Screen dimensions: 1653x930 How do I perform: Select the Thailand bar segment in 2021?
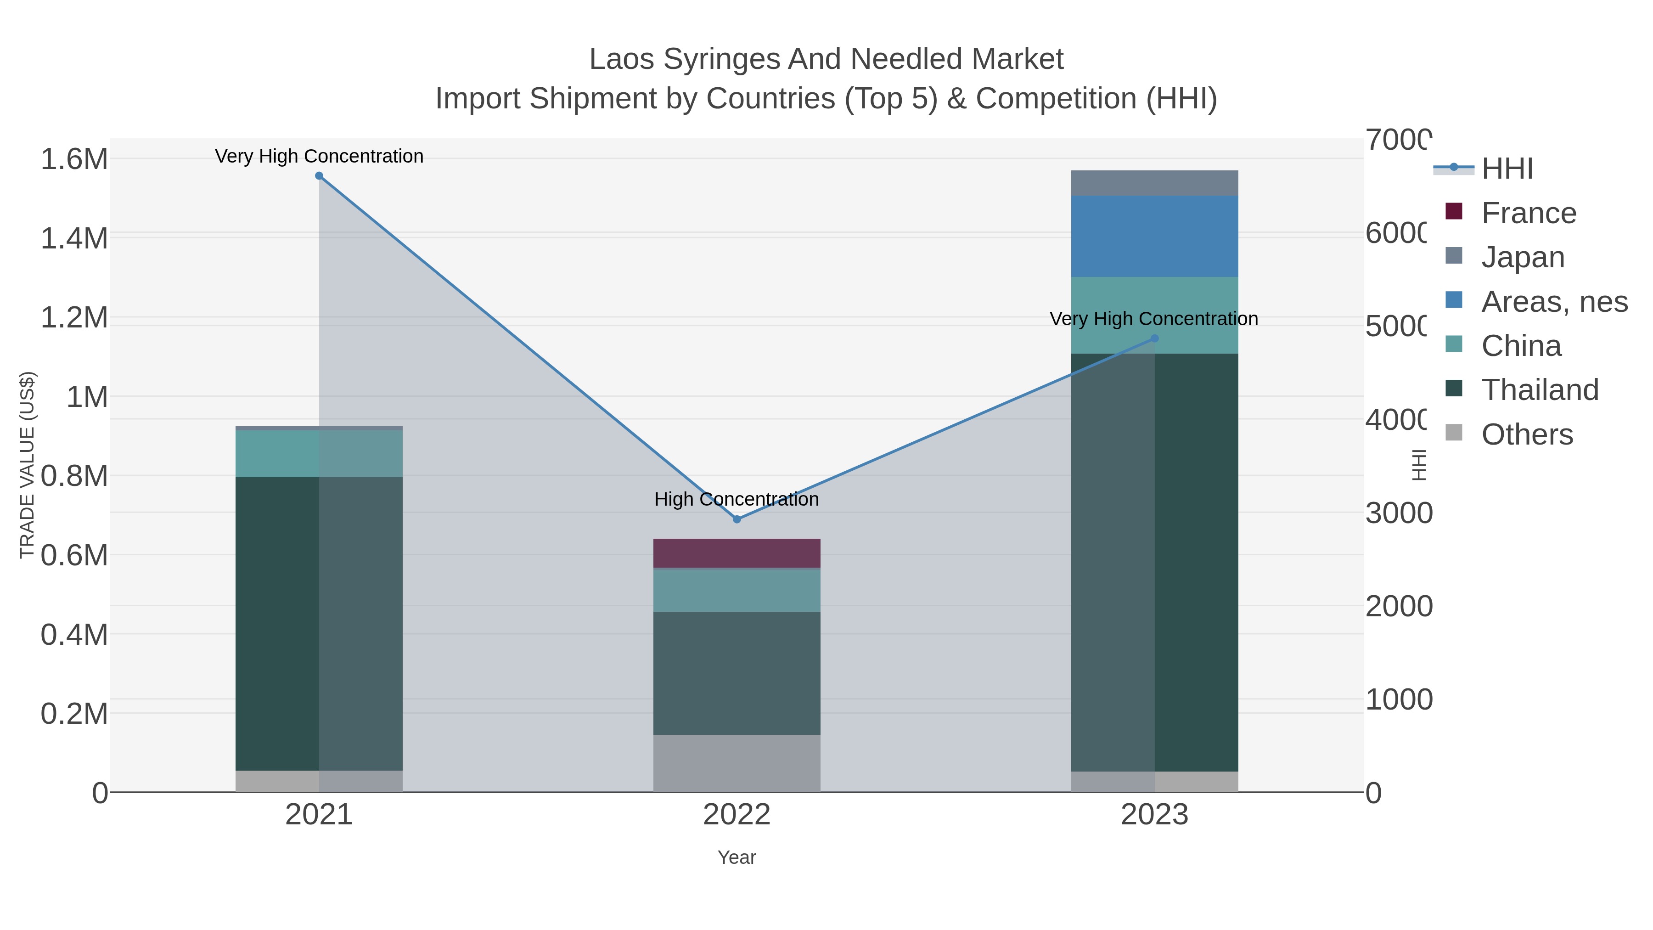pyautogui.click(x=319, y=624)
